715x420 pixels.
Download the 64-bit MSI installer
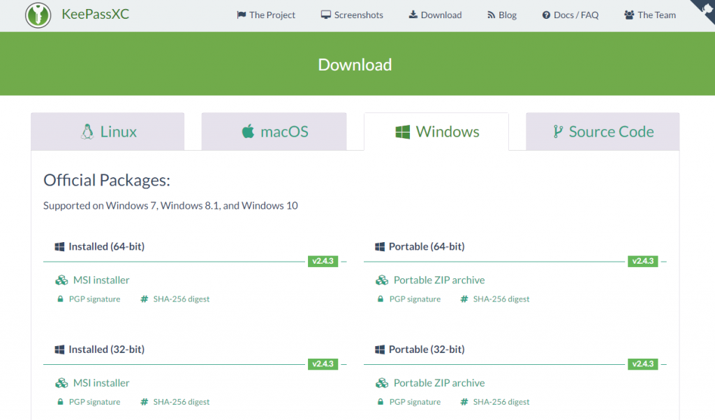101,280
